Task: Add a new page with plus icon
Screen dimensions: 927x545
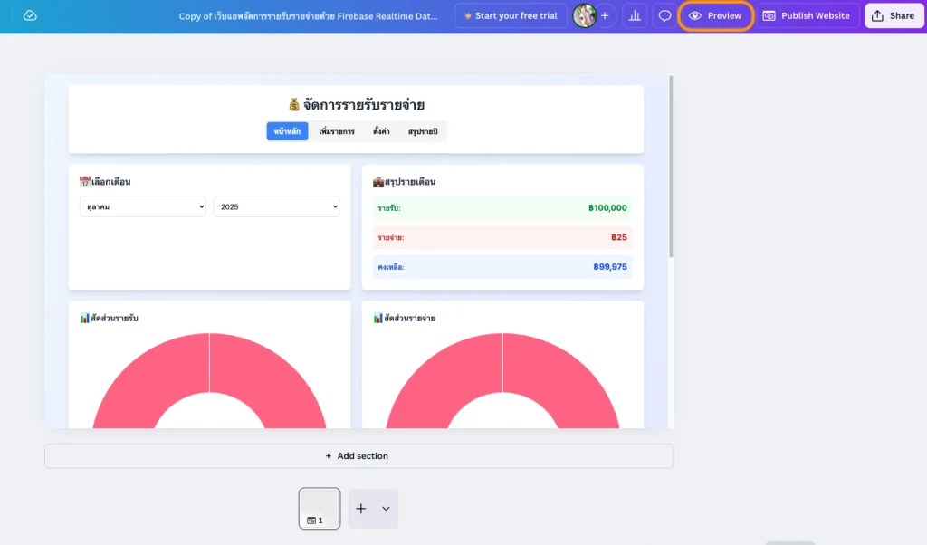Action: (x=361, y=509)
